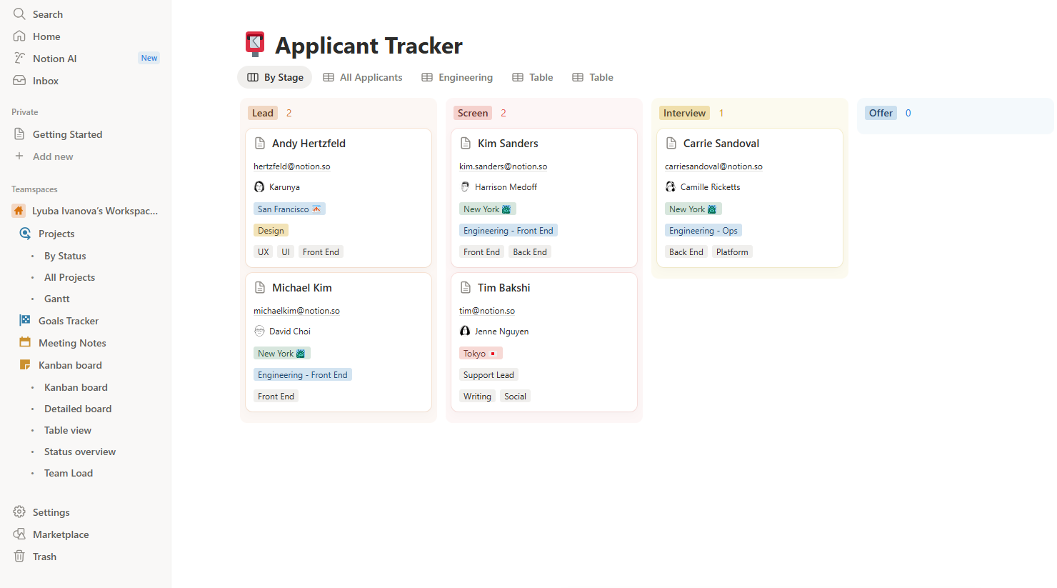1057x588 pixels.
Task: Click the Inbox tray icon
Action: (19, 81)
